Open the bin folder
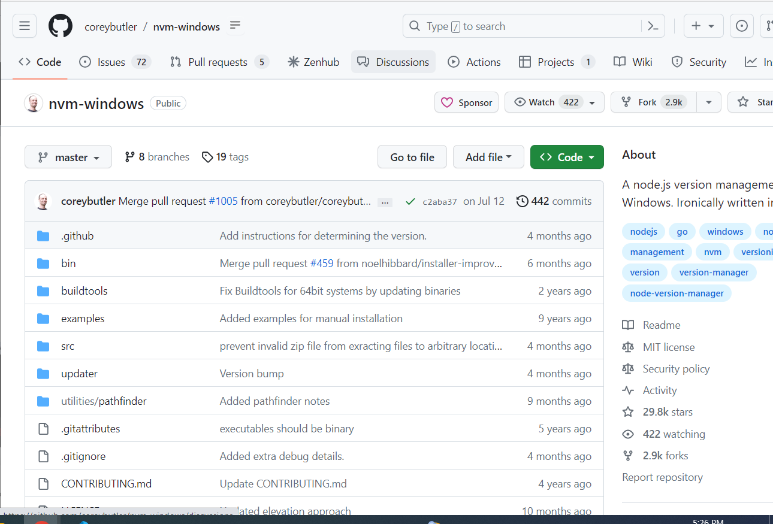 [68, 263]
